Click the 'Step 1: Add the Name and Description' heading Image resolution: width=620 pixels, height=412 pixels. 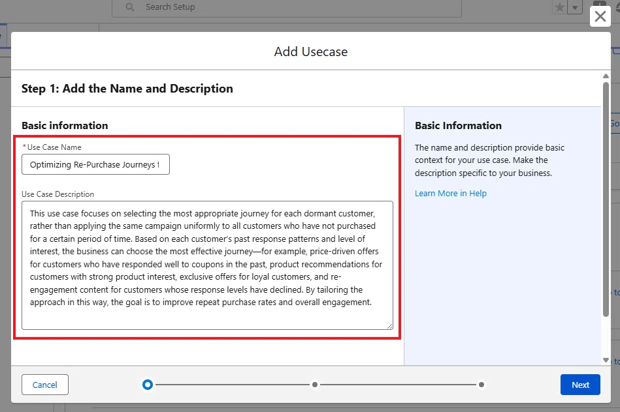click(127, 89)
